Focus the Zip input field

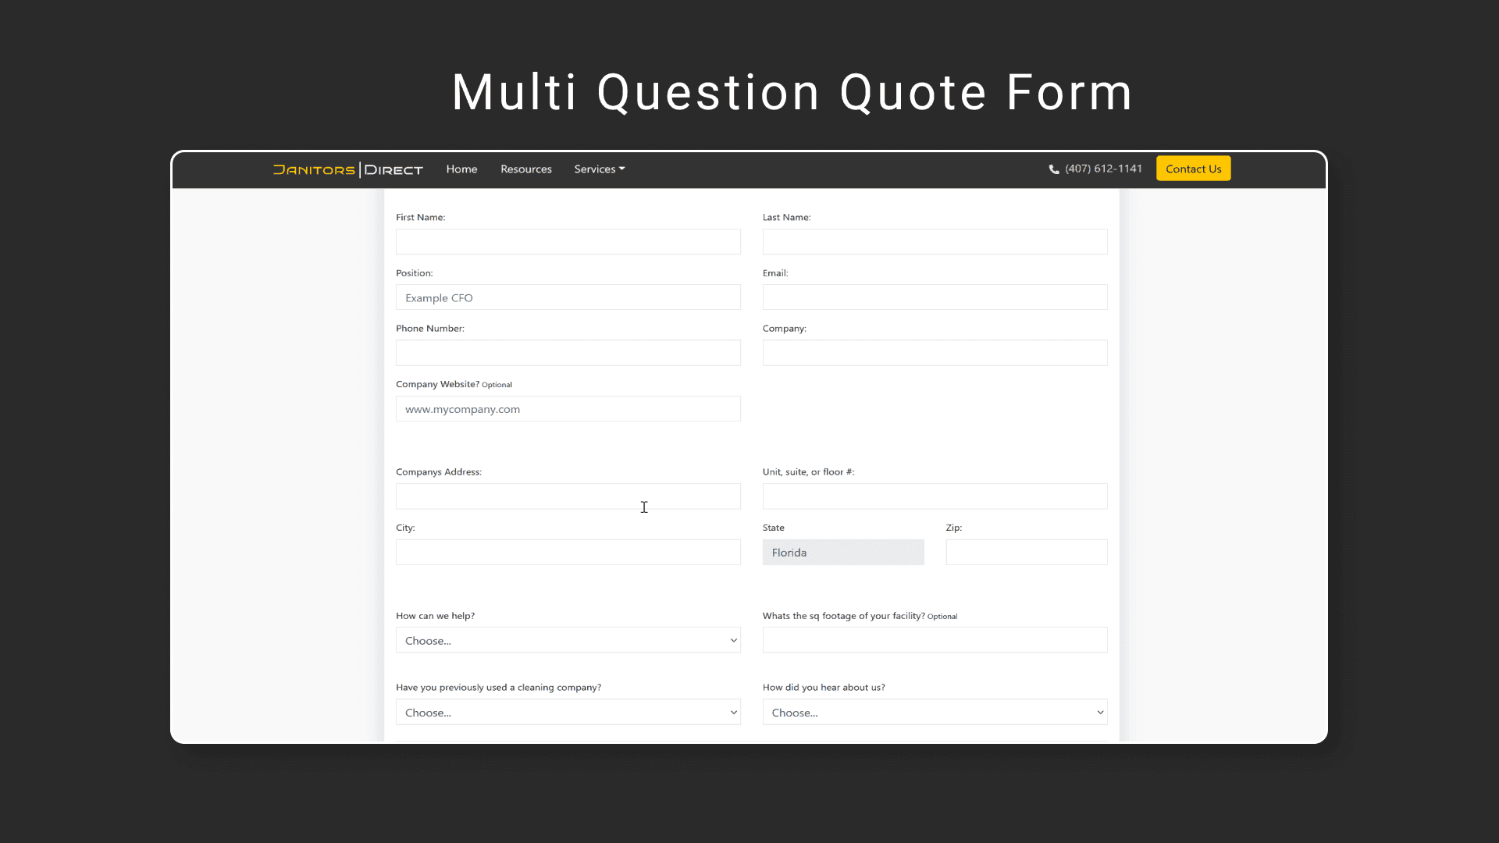pos(1027,553)
